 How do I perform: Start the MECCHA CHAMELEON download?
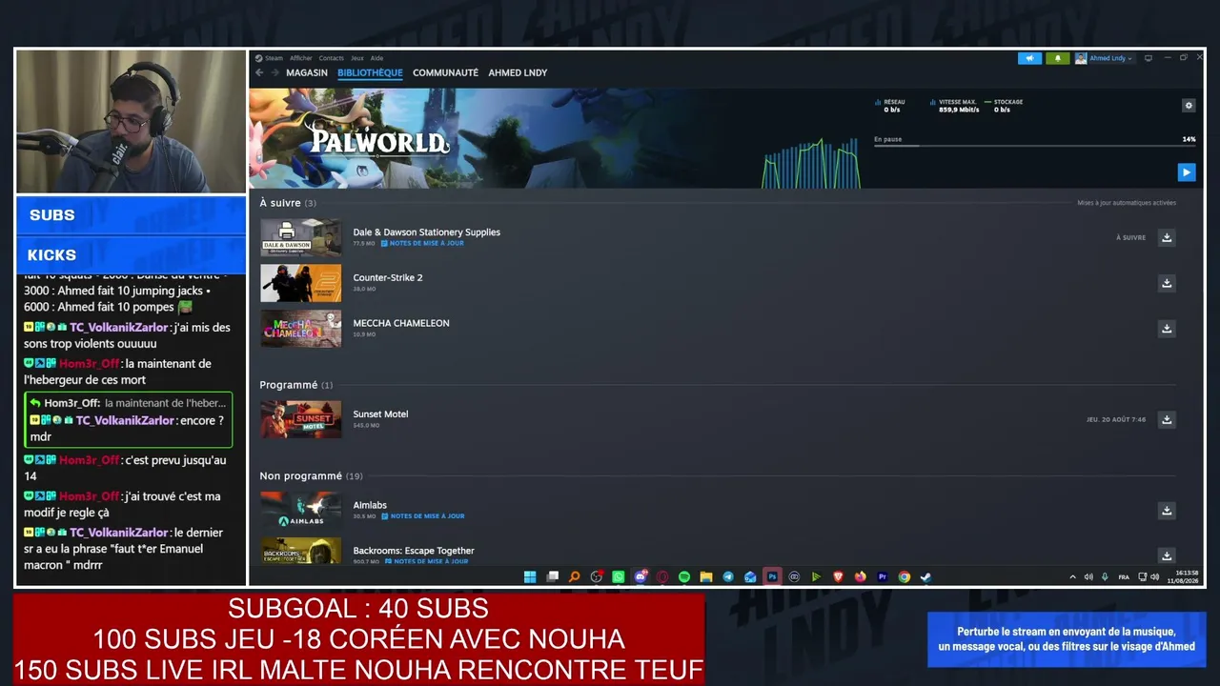click(1166, 329)
